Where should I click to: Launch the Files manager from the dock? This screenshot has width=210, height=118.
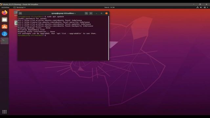4,20
